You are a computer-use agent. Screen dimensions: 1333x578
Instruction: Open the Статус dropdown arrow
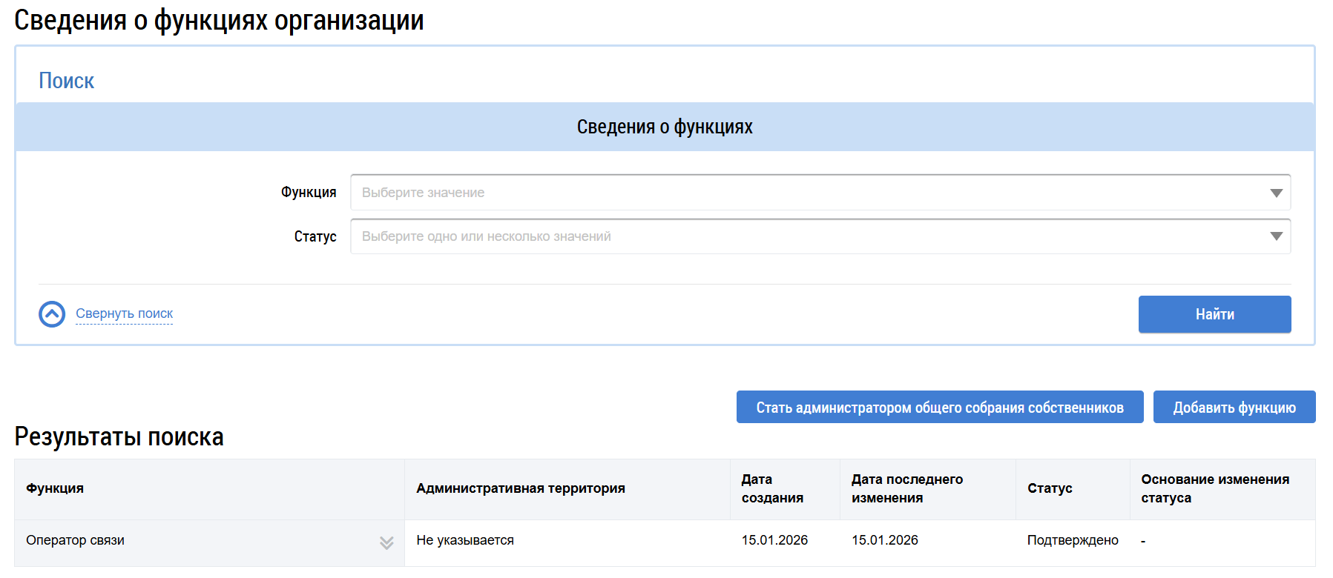pos(1276,236)
